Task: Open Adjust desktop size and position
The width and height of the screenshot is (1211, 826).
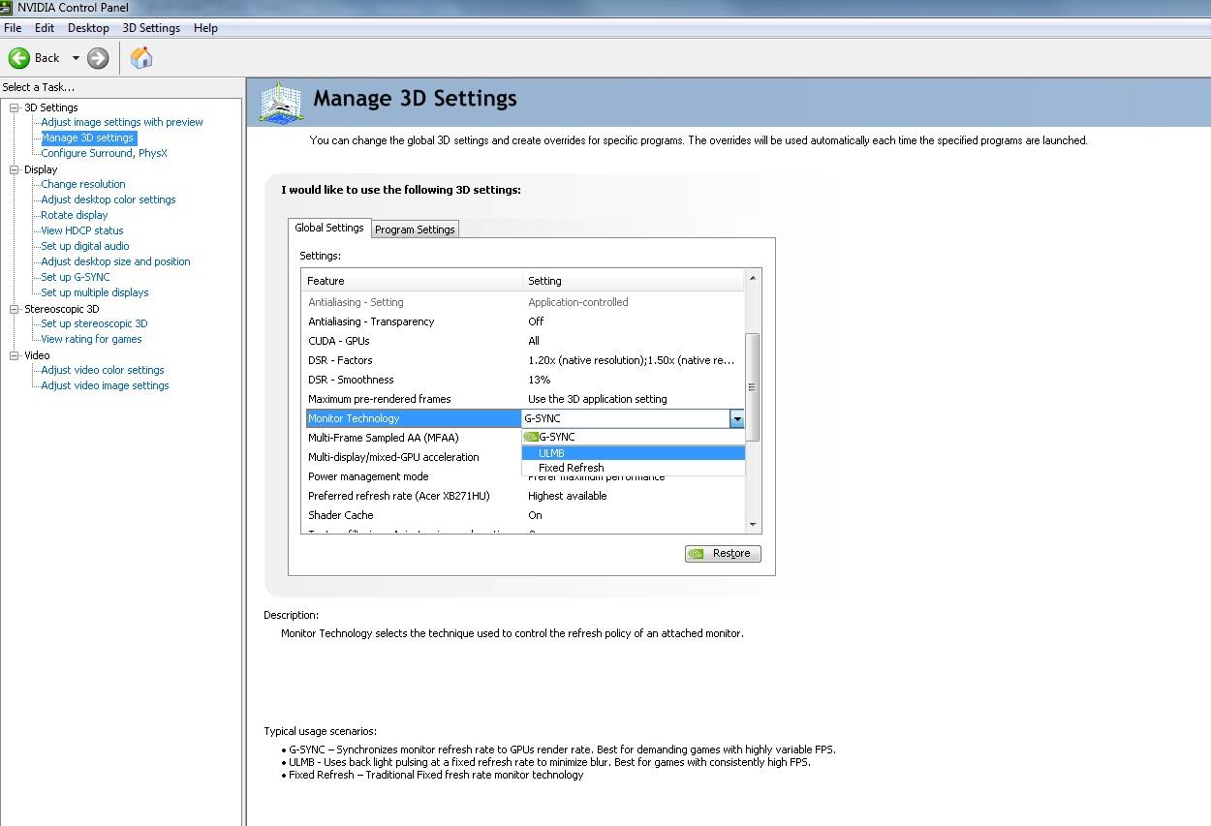Action: coord(115,261)
